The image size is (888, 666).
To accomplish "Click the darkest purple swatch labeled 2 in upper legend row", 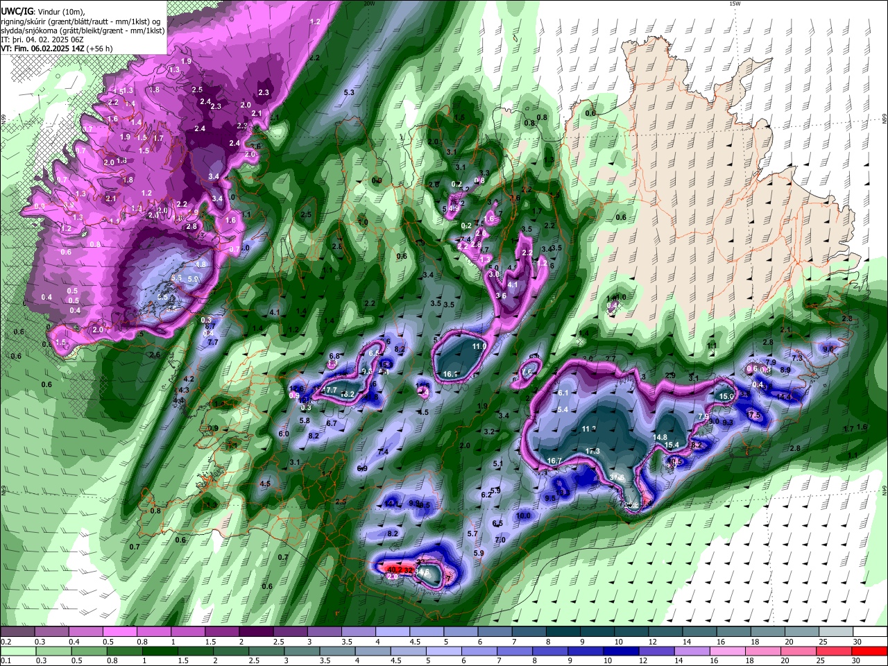I will pos(255,631).
